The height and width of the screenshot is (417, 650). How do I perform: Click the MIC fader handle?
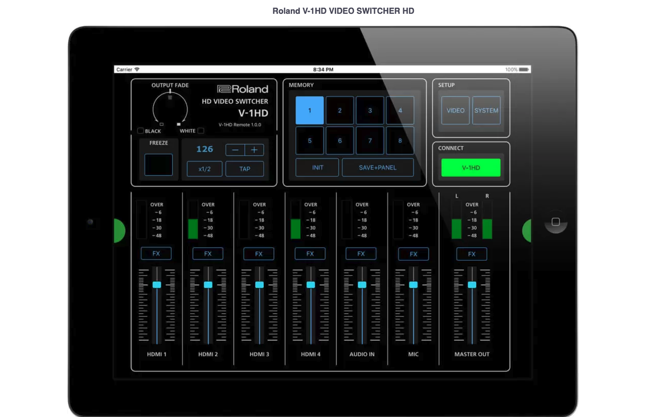[413, 285]
